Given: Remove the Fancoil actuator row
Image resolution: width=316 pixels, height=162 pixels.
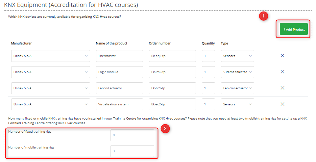Looking at the screenshot, I should pos(282,88).
